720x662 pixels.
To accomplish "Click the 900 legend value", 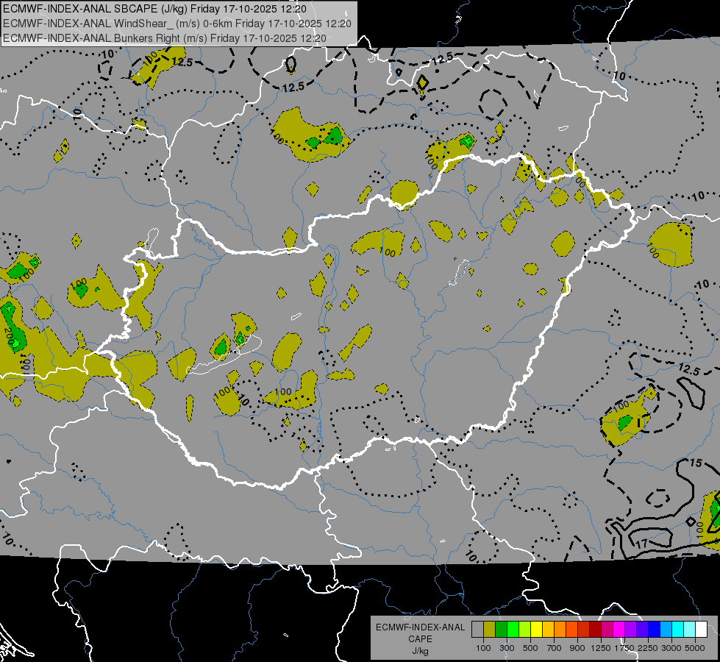I will [577, 648].
